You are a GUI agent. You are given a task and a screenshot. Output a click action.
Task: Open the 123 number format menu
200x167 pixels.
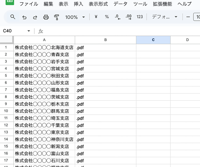click(140, 17)
